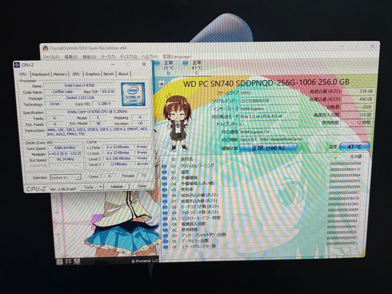Select the C: drive status orb at 47 °C
392x294 pixels.
point(185,63)
